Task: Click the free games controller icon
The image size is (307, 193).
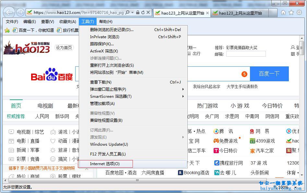Action: click(x=216, y=141)
